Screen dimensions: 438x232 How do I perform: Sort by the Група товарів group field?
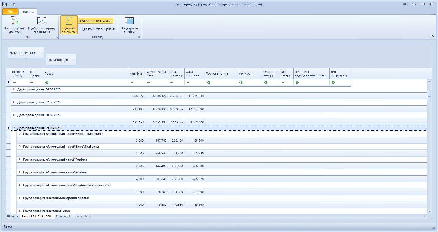[61, 60]
